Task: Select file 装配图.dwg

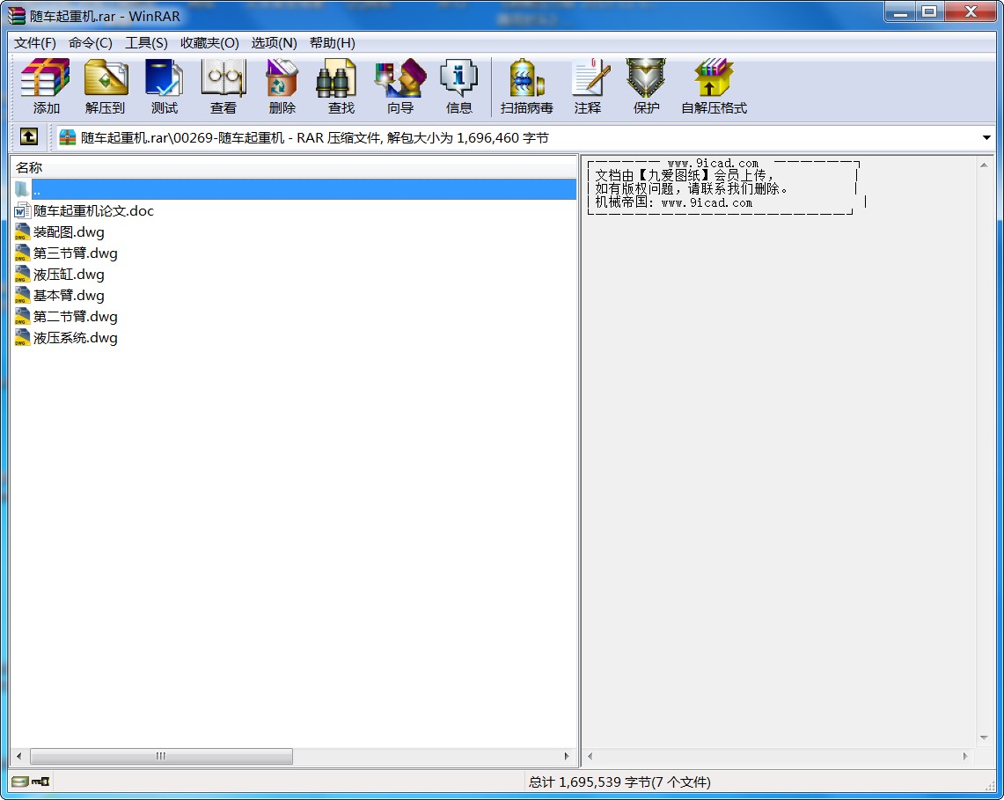Action: tap(69, 231)
